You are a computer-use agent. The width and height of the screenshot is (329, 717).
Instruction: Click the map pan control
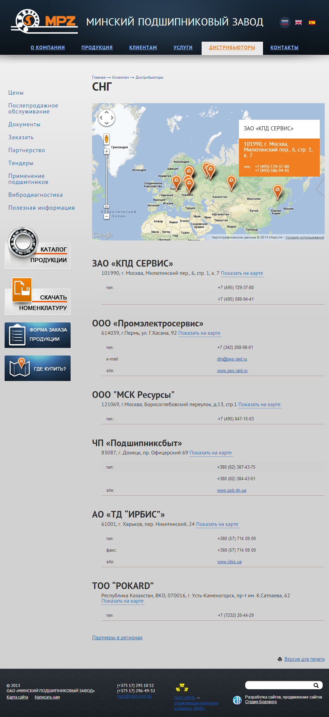(x=107, y=118)
